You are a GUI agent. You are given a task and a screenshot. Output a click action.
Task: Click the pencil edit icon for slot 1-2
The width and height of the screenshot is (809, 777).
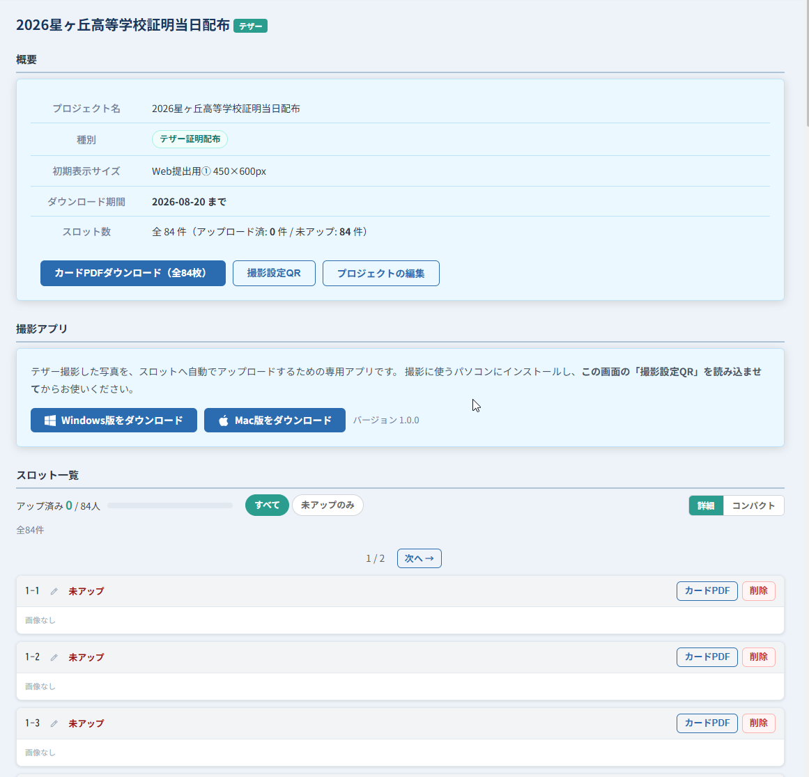54,657
